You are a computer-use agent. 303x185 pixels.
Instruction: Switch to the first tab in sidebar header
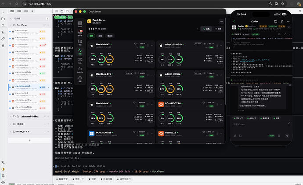(x=12, y=11)
